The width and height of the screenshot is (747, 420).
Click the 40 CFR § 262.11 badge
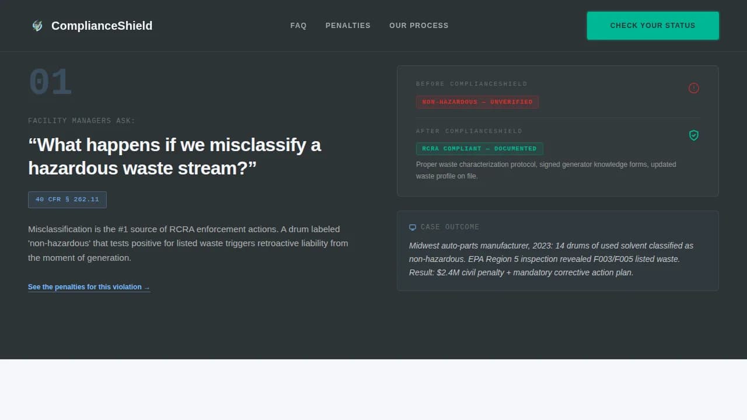pos(67,199)
